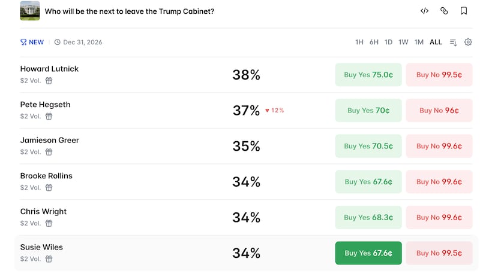Buy No on Jamieson Greer
This screenshot has width=480, height=277.
click(439, 146)
